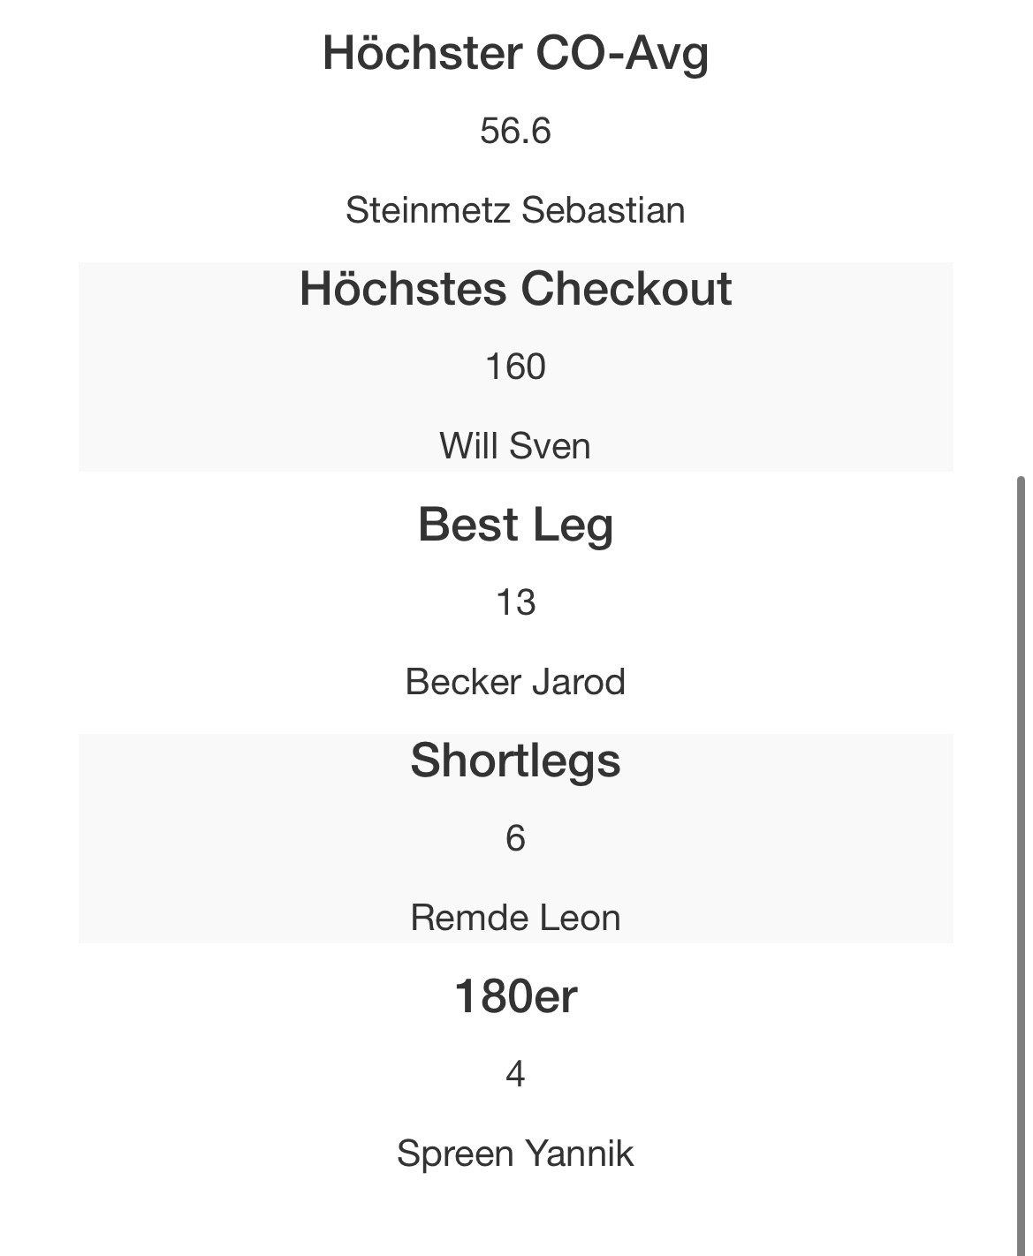Select the 56.6 checkout average value
This screenshot has height=1256, width=1033.
515,131
